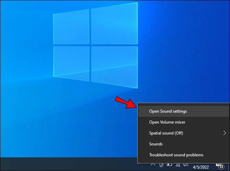Click the webcam tray icon beside the battery icon
230x171 pixels.
[161, 165]
